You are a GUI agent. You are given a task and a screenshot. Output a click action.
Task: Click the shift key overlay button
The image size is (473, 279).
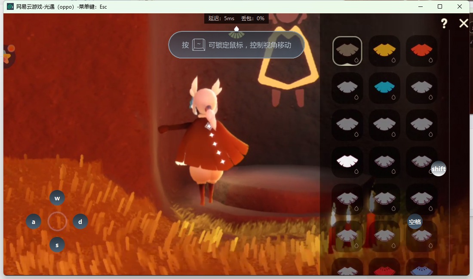coord(438,169)
